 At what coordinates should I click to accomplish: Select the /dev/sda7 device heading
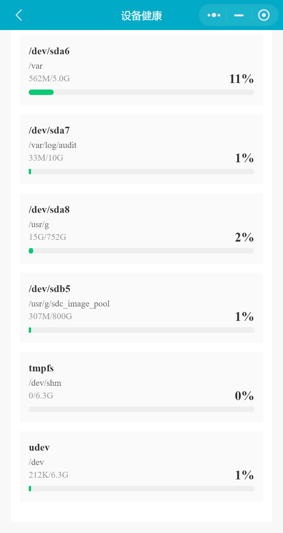tap(49, 131)
